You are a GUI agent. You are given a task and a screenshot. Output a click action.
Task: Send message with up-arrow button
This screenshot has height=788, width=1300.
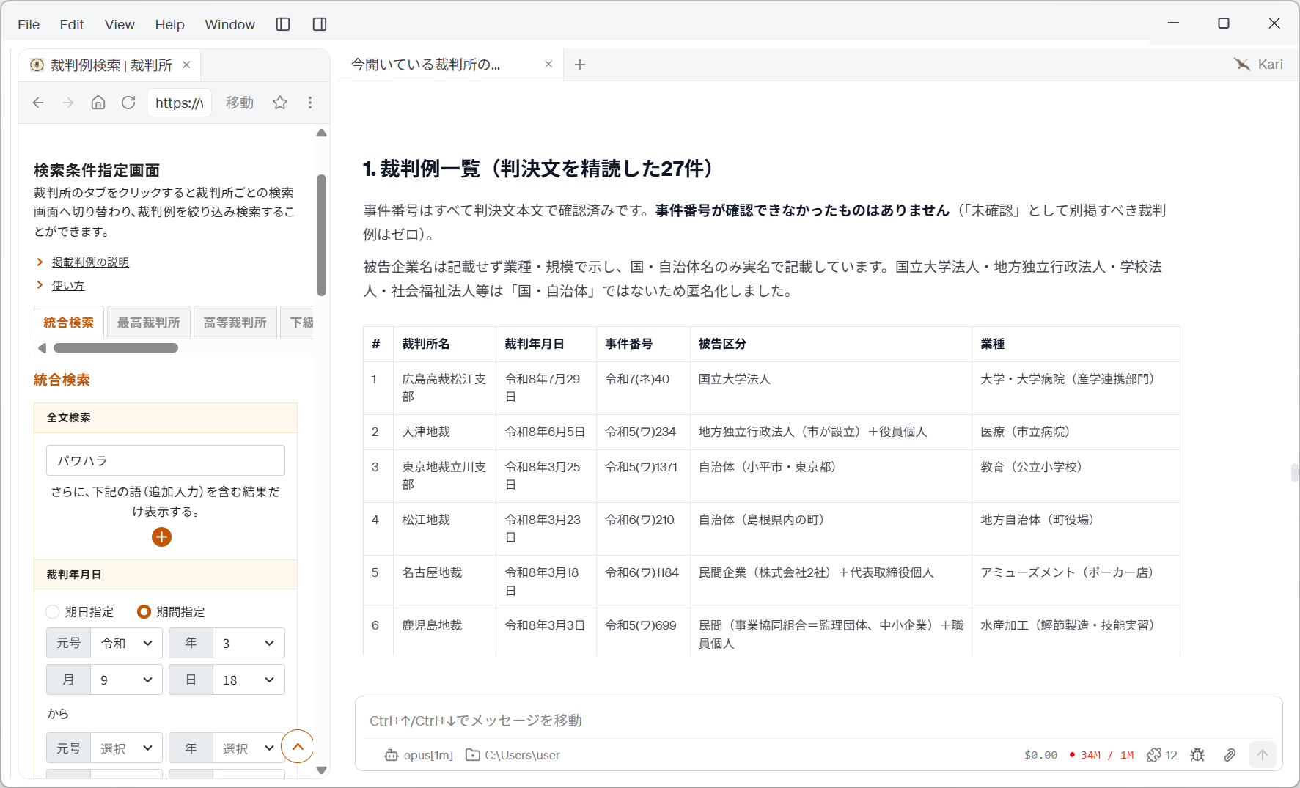(1263, 755)
